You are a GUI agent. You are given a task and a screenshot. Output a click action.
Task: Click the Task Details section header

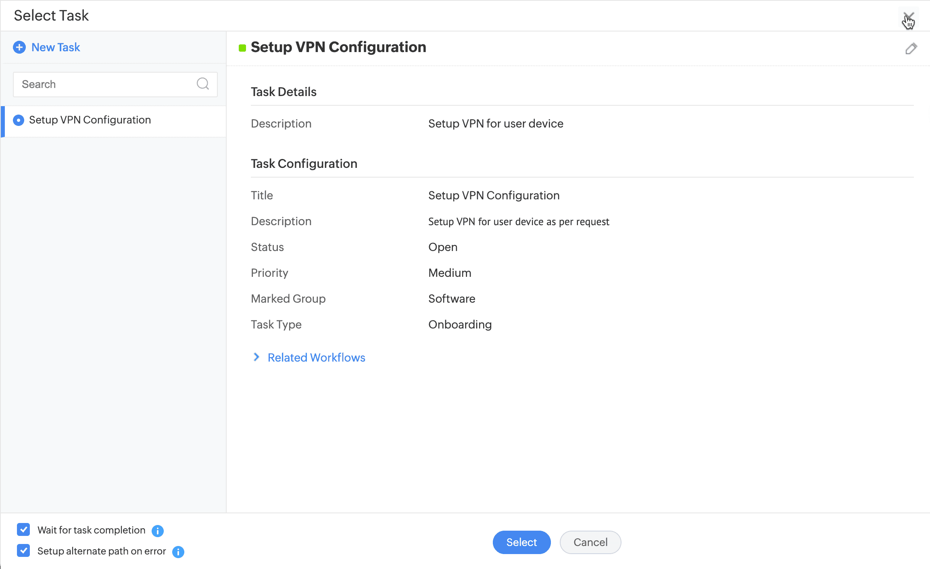click(284, 92)
